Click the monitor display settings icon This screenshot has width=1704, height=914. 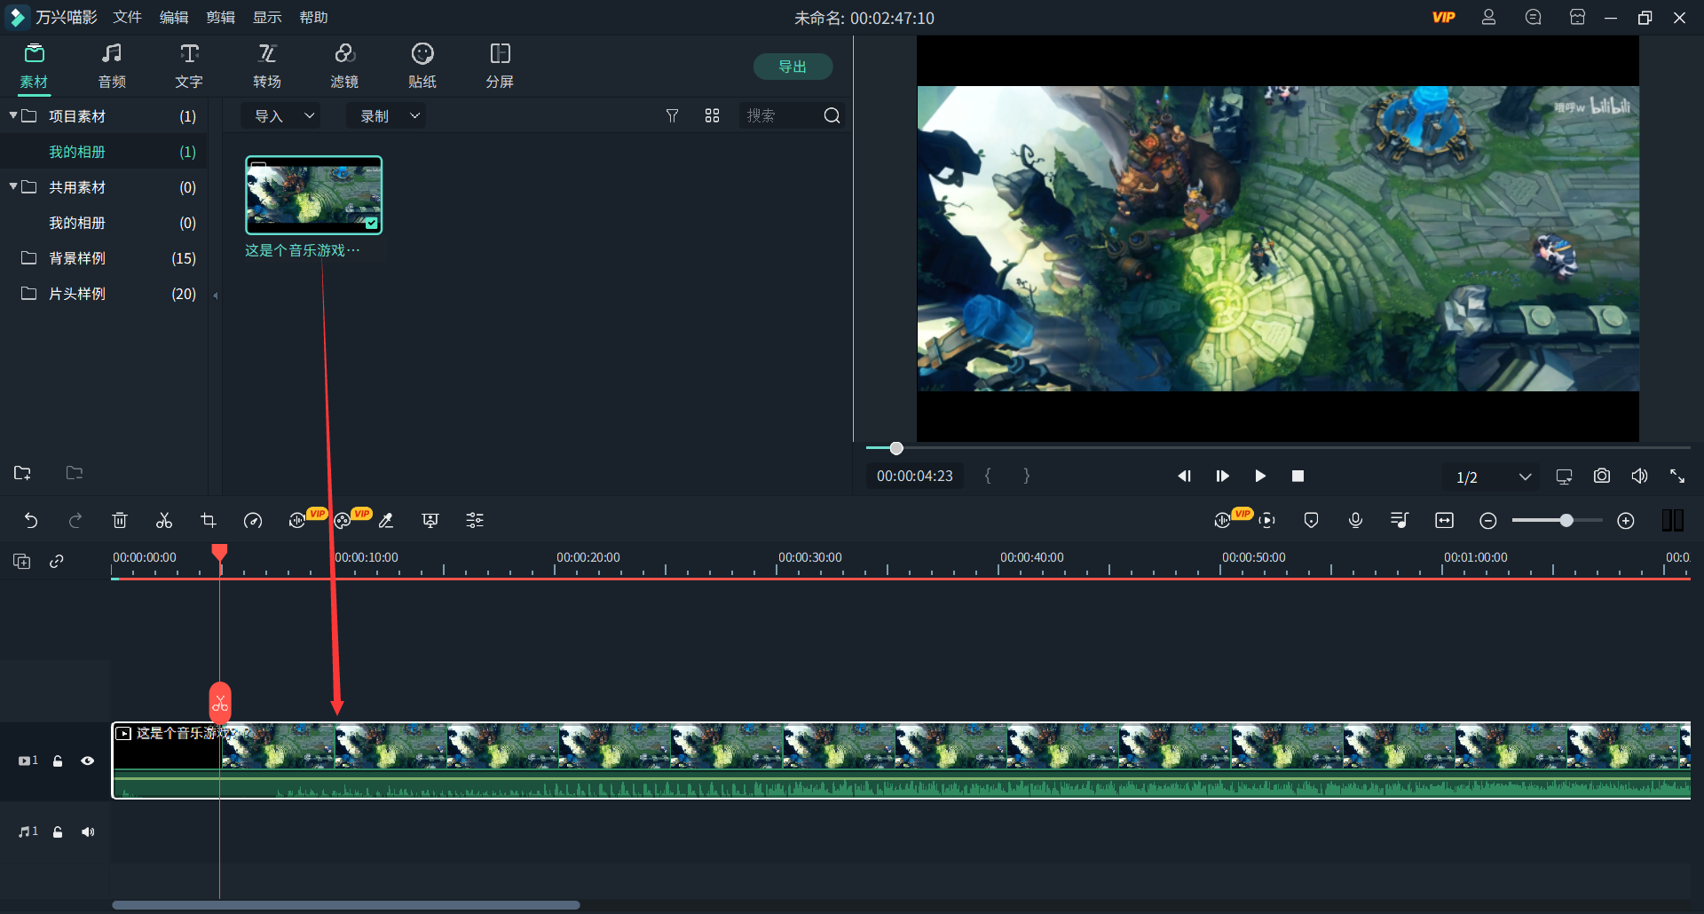coord(1564,477)
